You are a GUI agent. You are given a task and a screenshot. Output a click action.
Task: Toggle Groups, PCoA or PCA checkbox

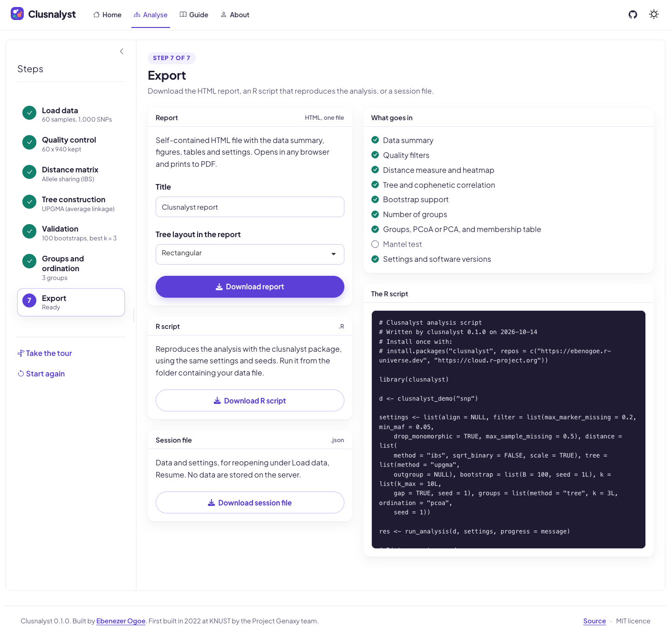[375, 229]
